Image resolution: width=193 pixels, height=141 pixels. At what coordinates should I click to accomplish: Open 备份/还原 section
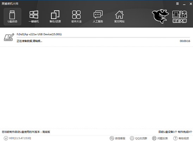point(55,17)
